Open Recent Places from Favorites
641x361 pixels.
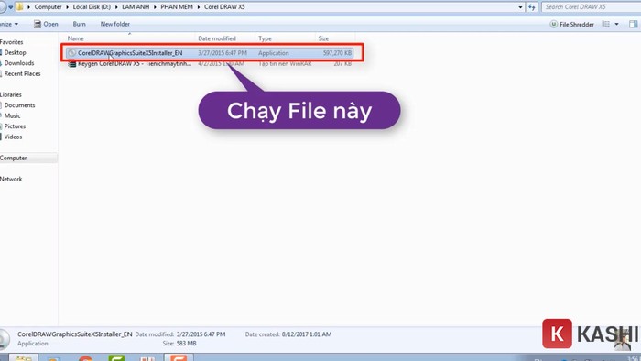click(23, 74)
